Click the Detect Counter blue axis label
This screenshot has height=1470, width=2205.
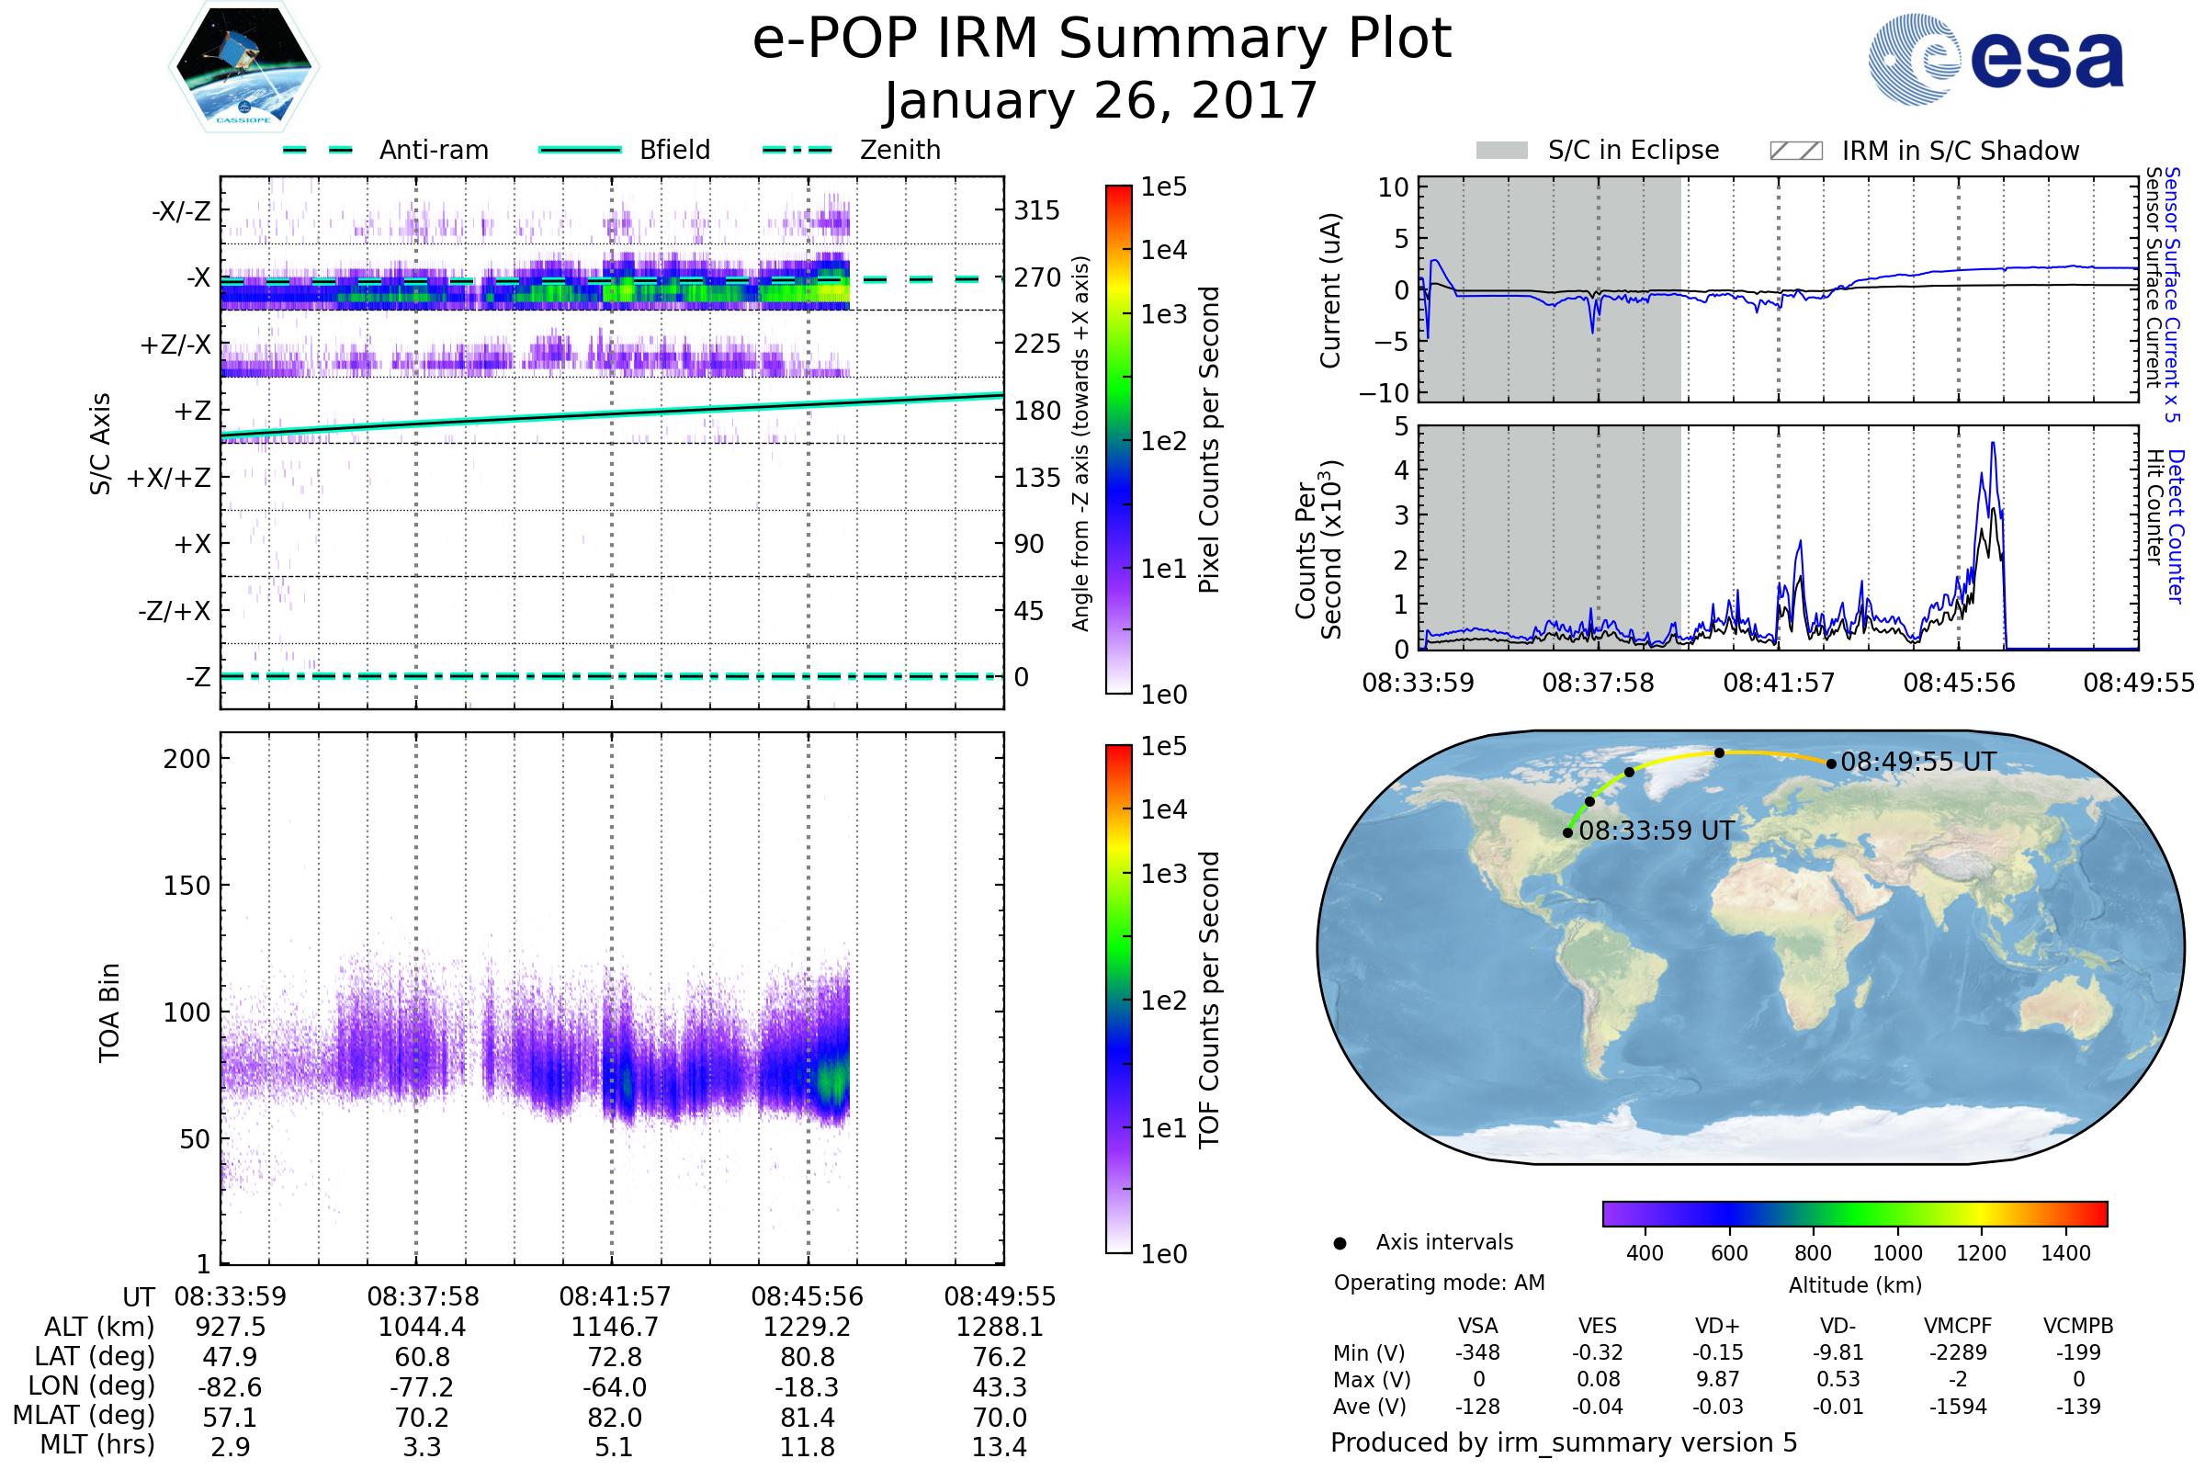(x=2176, y=526)
